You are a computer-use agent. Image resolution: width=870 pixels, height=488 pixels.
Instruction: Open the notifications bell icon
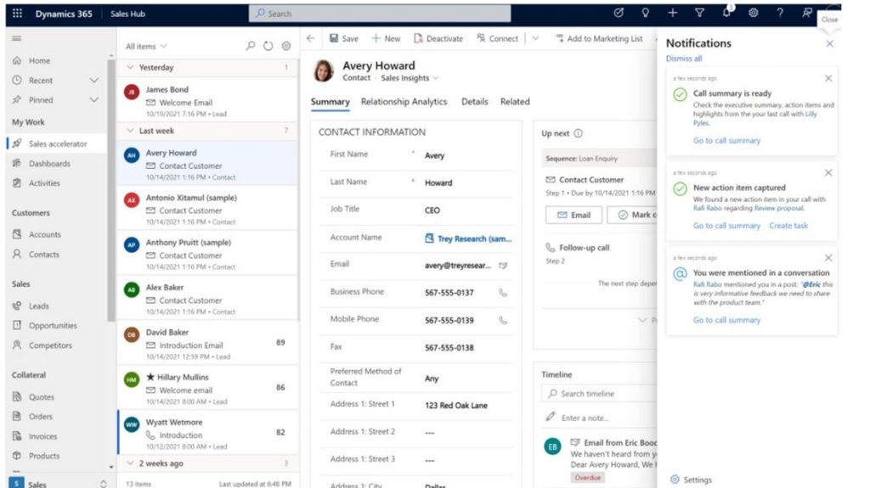click(x=727, y=12)
